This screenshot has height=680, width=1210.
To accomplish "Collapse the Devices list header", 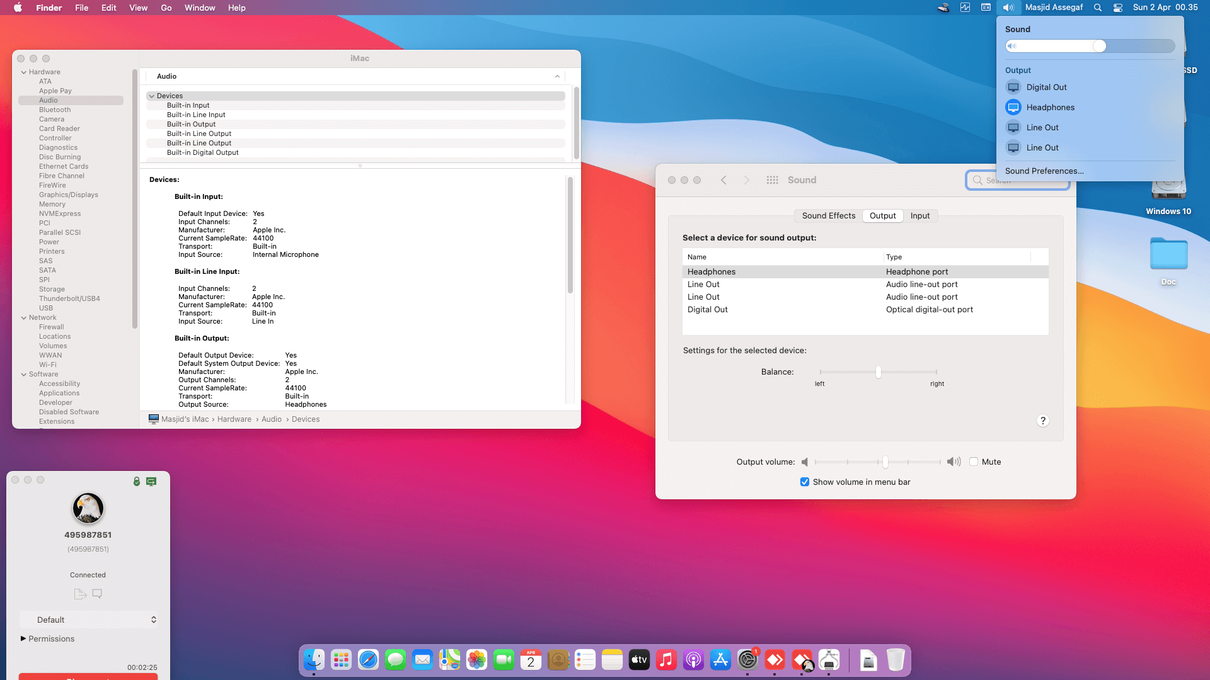I will tap(152, 96).
